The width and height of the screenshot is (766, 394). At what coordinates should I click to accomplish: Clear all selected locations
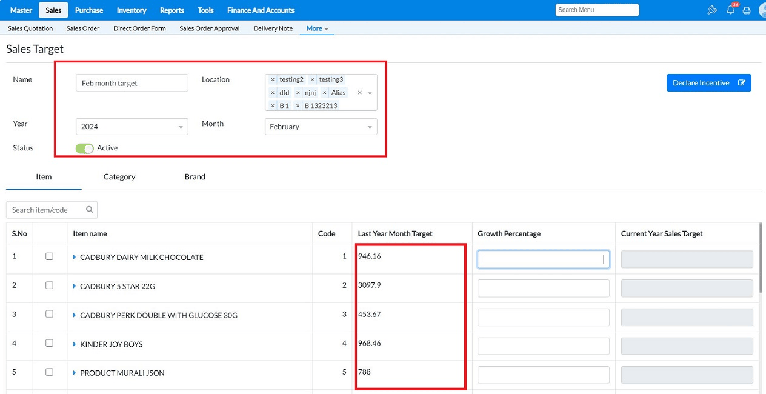click(x=360, y=93)
